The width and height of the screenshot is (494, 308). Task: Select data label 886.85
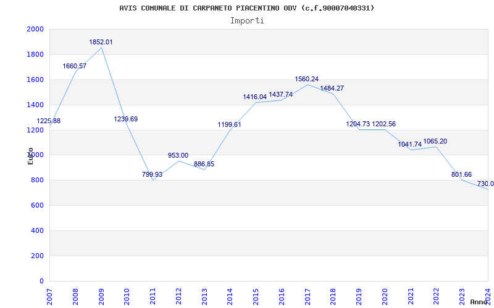pos(204,164)
